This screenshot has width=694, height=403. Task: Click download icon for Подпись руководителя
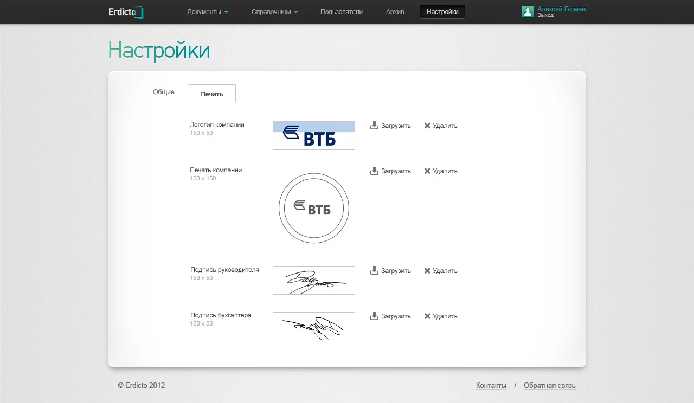[374, 271]
